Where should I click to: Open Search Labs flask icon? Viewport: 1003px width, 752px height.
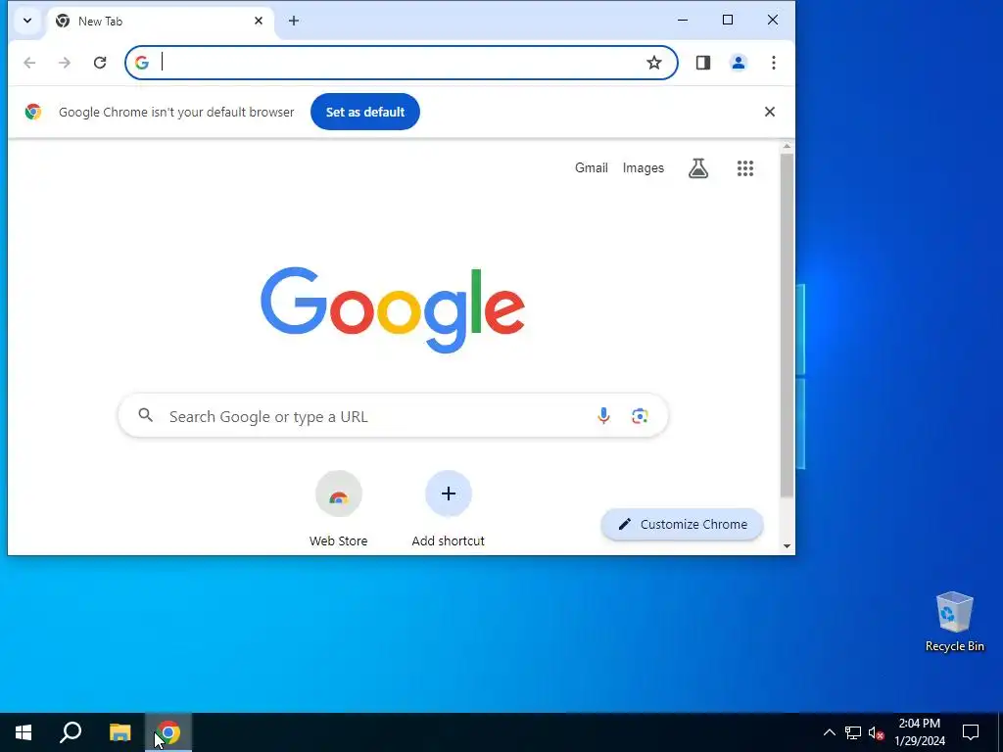click(x=697, y=168)
